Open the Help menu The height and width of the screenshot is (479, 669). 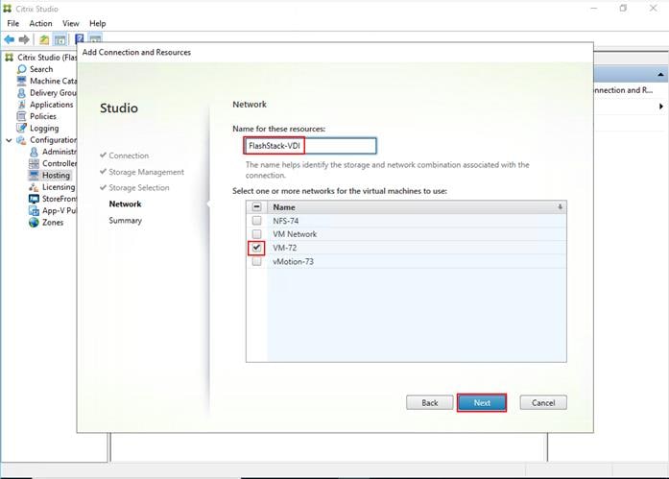[x=97, y=23]
